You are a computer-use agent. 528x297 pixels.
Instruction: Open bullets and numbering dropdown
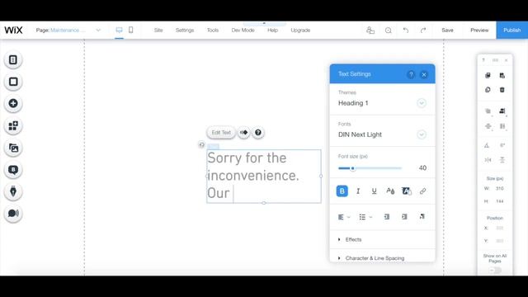365,217
